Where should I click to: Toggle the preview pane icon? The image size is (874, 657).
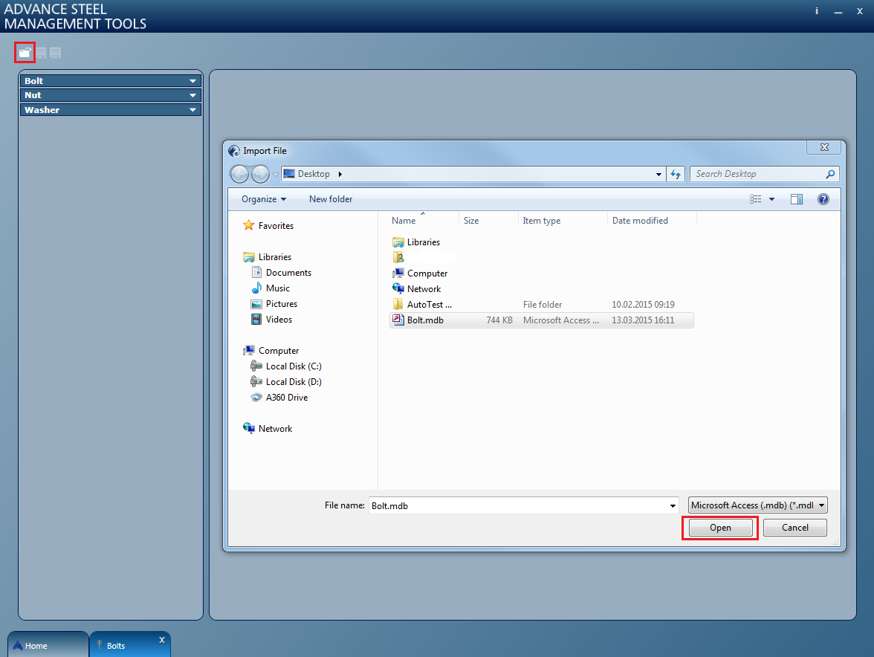point(797,199)
